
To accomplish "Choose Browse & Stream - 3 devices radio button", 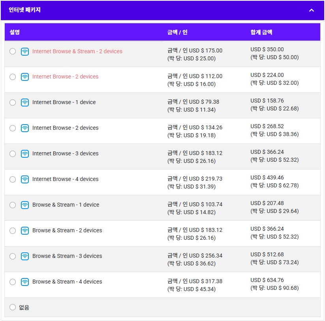I will (13, 256).
